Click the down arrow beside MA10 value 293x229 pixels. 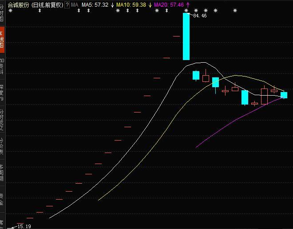[150, 4]
